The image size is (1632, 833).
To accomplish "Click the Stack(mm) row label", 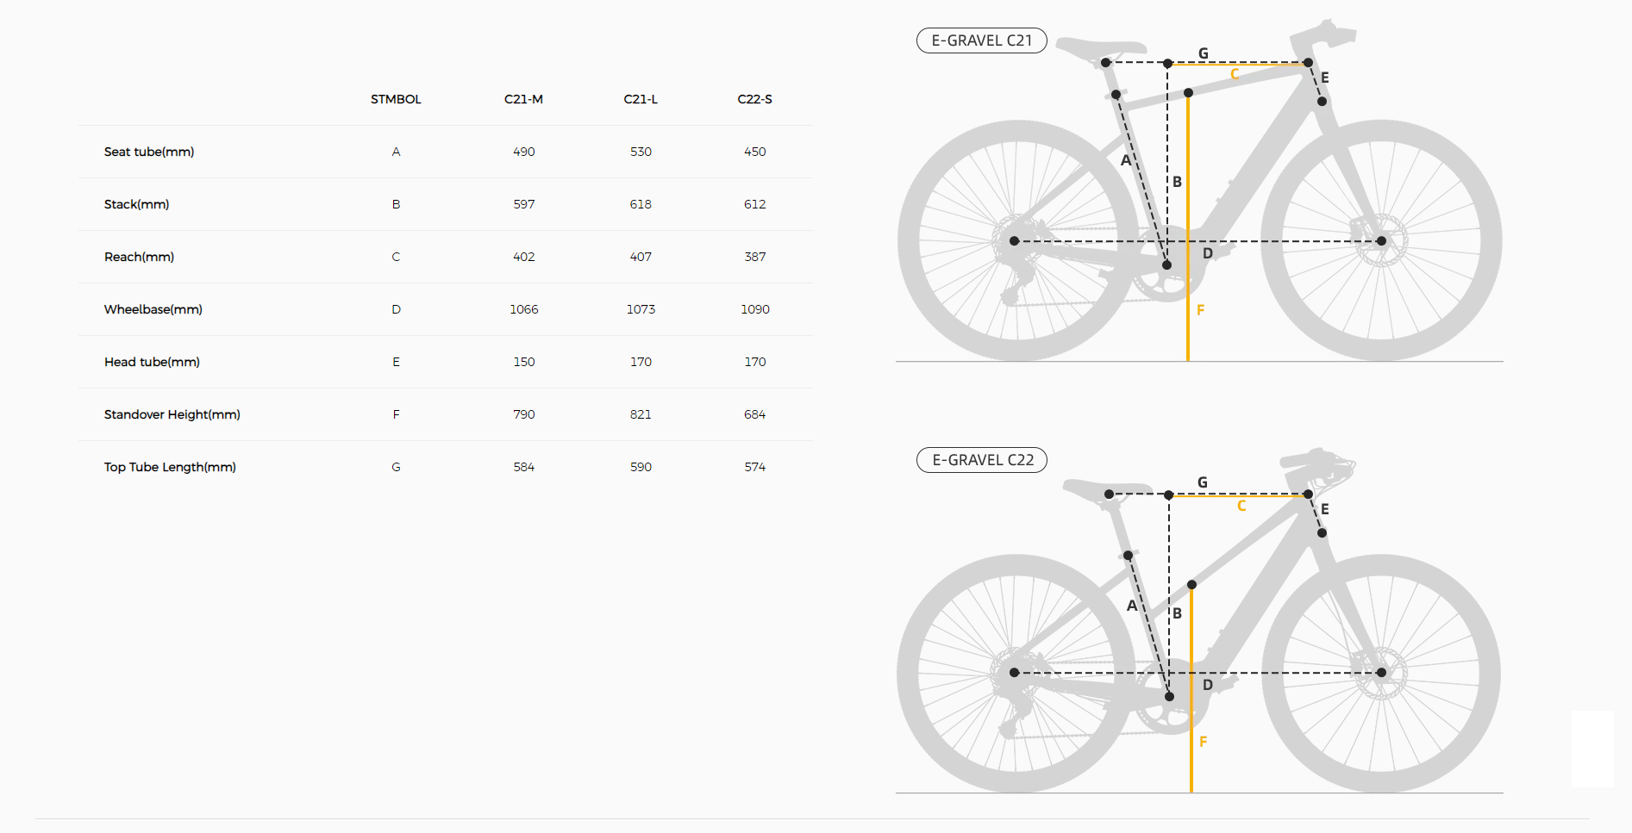I will pyautogui.click(x=136, y=204).
